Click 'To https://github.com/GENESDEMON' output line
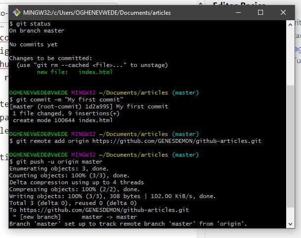The width and height of the screenshot is (301, 238). (x=99, y=210)
